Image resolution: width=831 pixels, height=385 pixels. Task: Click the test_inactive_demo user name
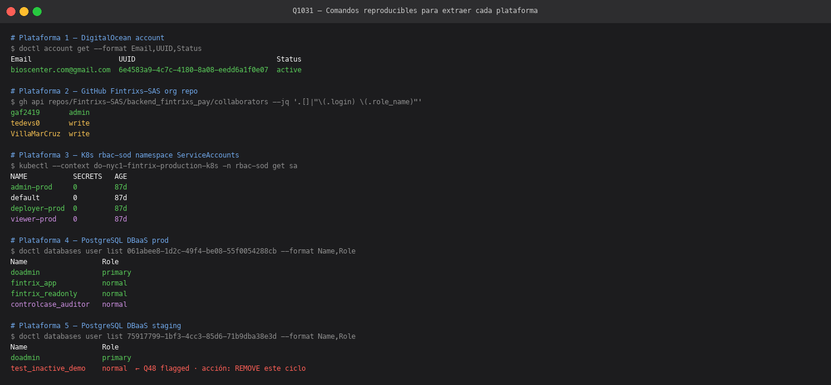pyautogui.click(x=48, y=368)
